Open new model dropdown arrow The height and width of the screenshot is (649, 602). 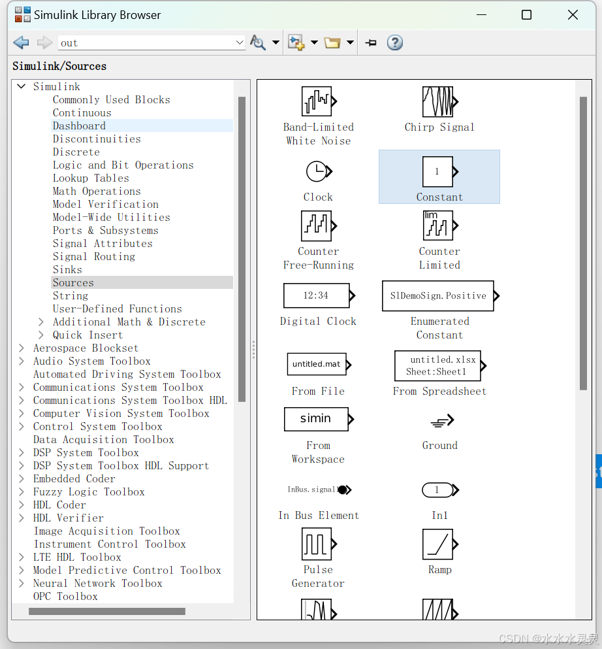click(314, 42)
